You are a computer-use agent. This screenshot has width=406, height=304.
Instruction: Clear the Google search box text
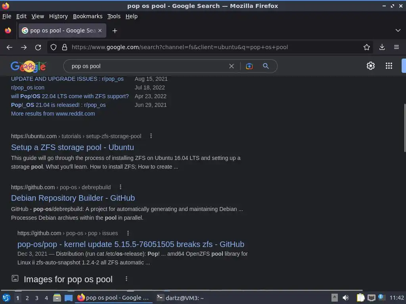[232, 66]
